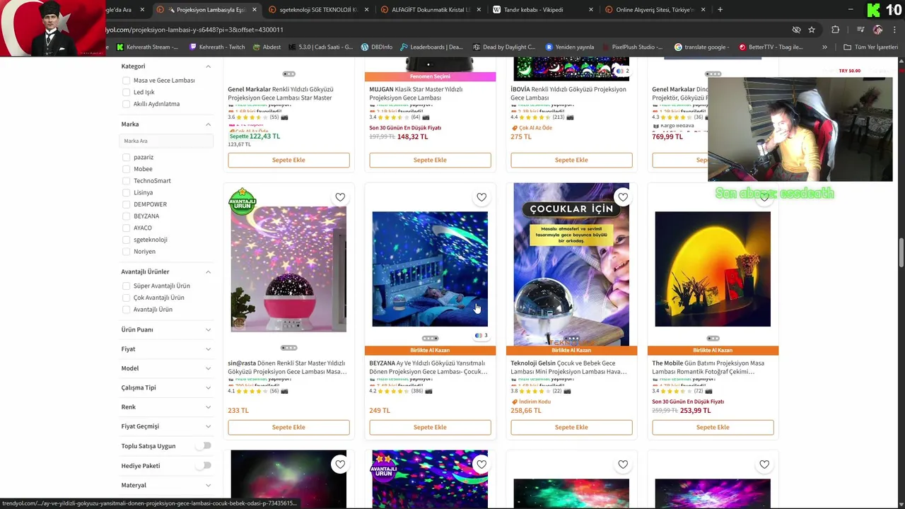Screen dimensions: 905x509
Task: Switch to sgeteknoloji SGE TEKNOLOJİ tab
Action: coord(317,10)
